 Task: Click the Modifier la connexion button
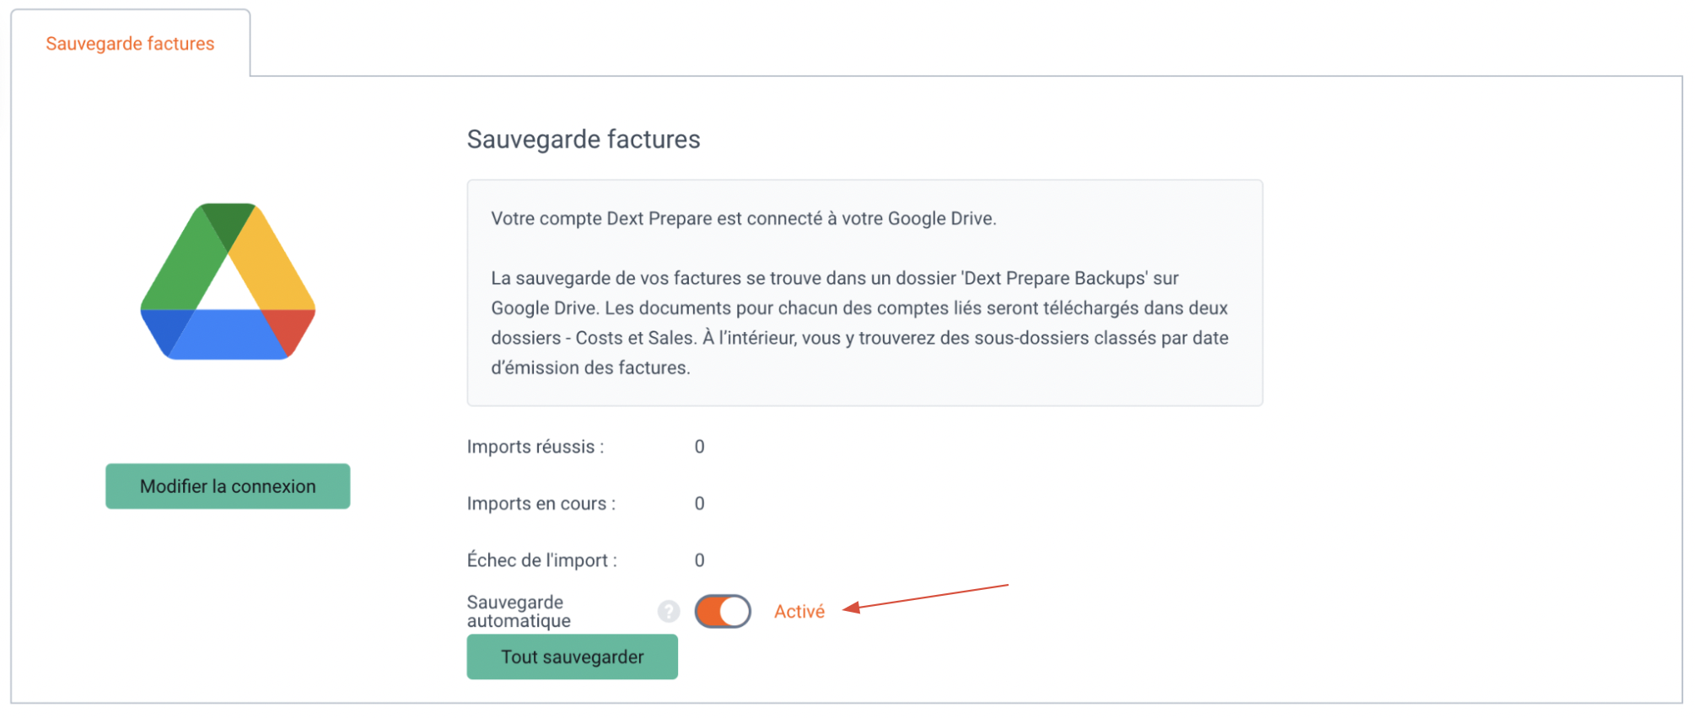[228, 486]
